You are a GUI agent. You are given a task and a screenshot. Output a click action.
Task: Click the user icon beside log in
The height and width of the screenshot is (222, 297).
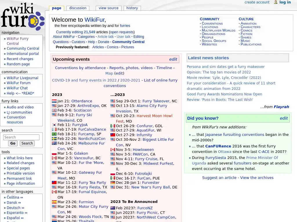coord(276,2)
